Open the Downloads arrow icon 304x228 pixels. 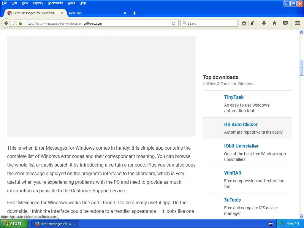264,23
